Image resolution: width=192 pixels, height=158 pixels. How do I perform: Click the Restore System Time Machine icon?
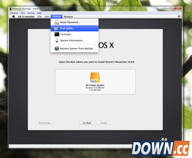(57, 48)
